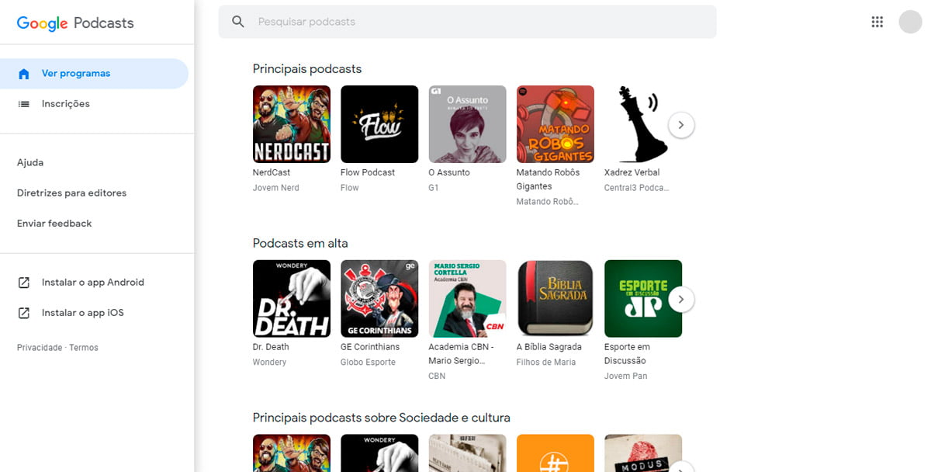
Task: Click the Diretrizes para editores link
Action: point(71,193)
